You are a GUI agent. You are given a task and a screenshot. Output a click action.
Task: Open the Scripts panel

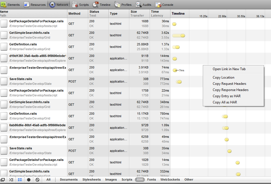[x=81, y=5]
